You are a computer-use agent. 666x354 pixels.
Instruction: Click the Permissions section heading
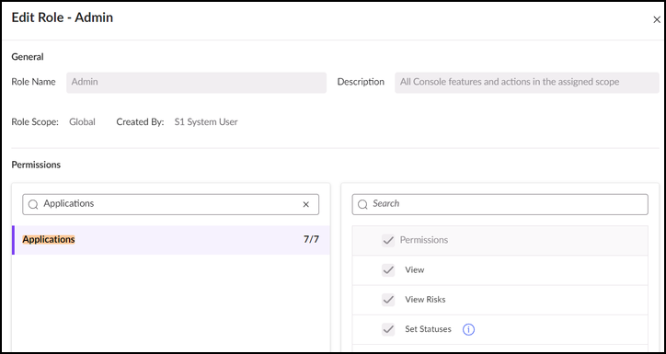(36, 165)
